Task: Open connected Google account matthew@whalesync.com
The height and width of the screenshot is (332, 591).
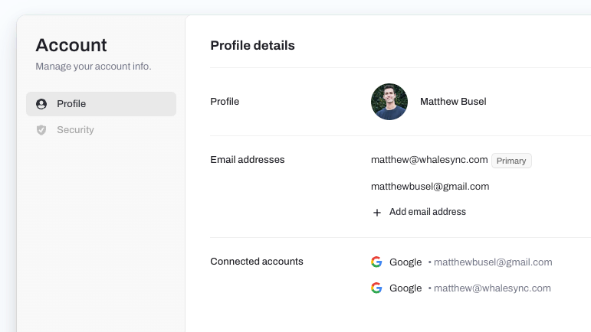Action: click(x=461, y=288)
